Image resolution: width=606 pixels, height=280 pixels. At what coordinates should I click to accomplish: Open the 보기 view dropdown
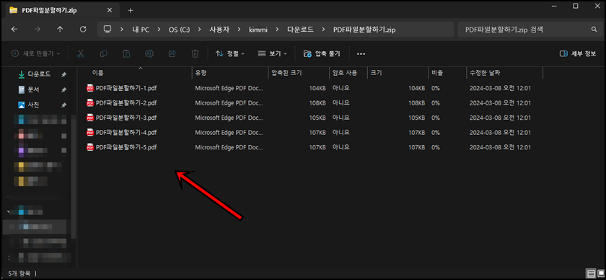pyautogui.click(x=273, y=53)
